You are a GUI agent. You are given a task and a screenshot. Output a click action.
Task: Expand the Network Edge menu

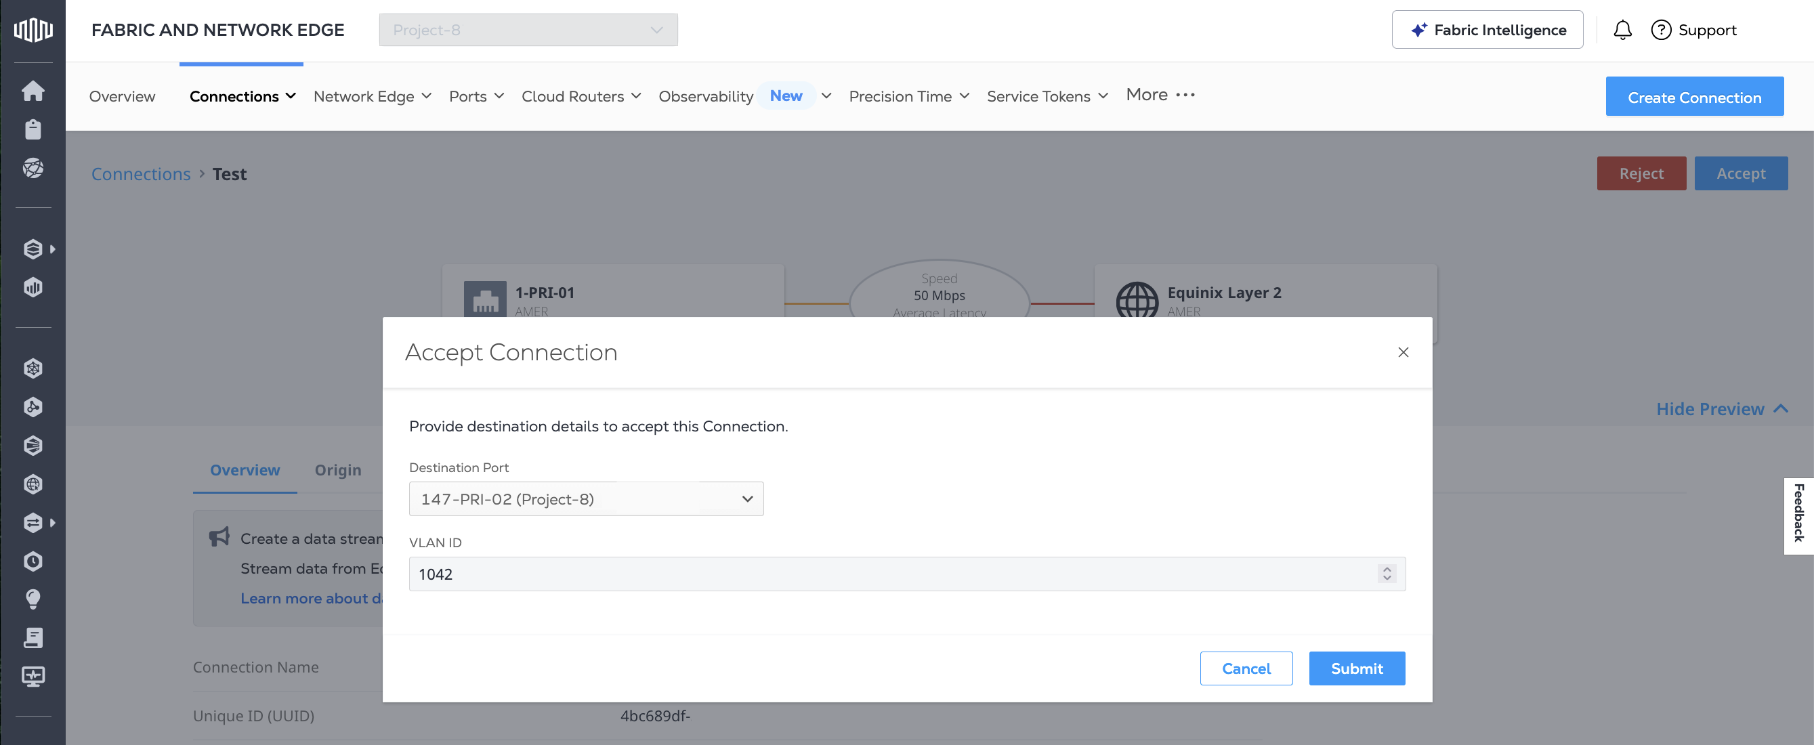(x=372, y=96)
